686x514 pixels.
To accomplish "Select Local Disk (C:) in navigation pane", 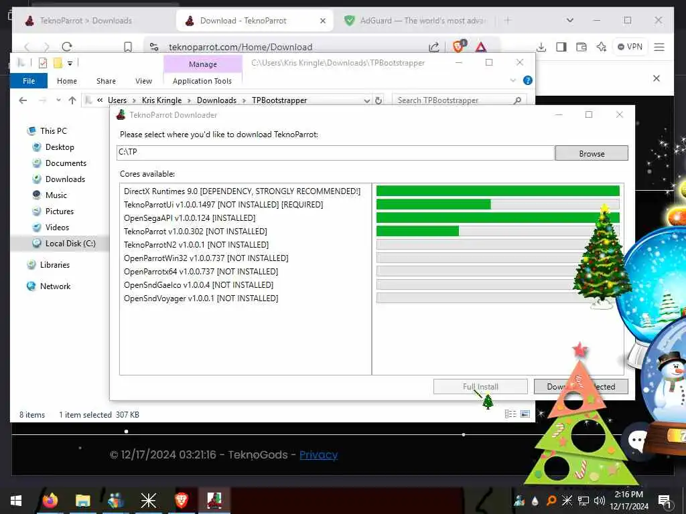I will pyautogui.click(x=70, y=244).
